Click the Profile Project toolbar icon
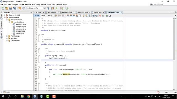 click(x=67, y=8)
